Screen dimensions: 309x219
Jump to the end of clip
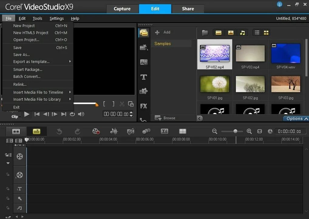coord(64,114)
